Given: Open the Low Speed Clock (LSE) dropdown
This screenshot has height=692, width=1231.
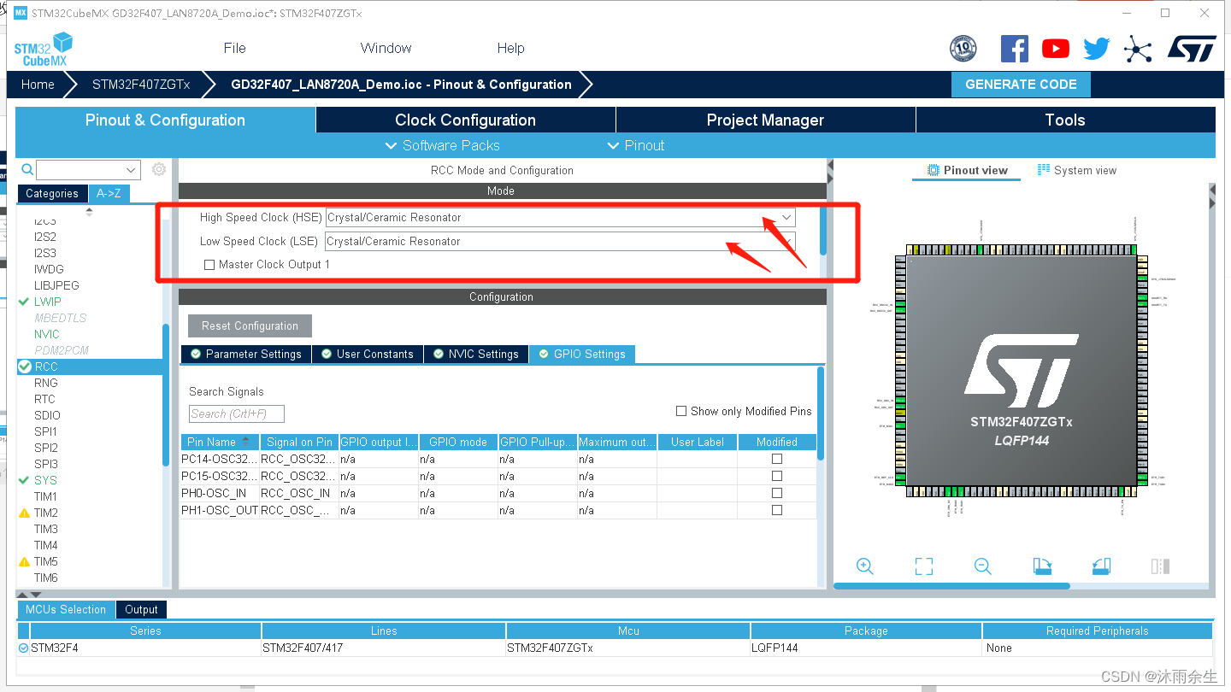Looking at the screenshot, I should pyautogui.click(x=561, y=241).
